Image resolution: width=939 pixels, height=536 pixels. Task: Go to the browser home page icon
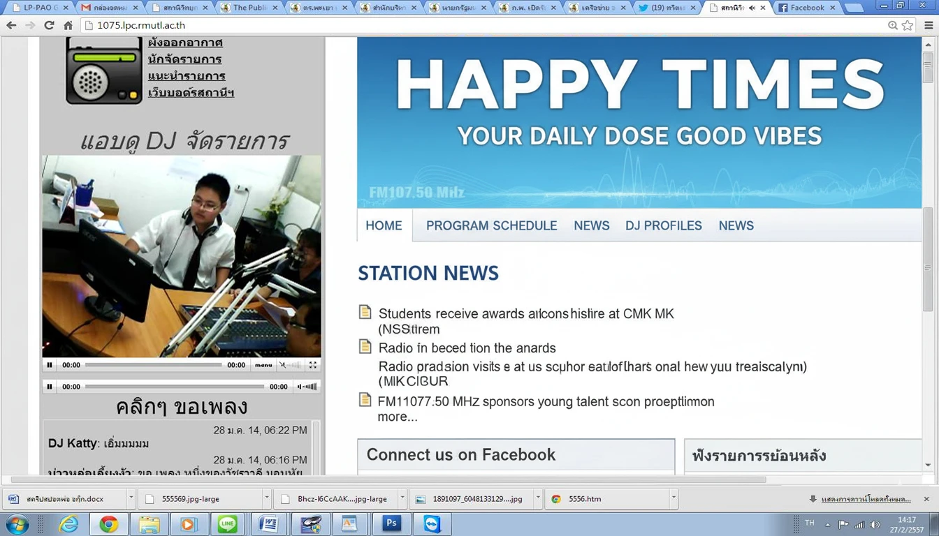click(68, 25)
